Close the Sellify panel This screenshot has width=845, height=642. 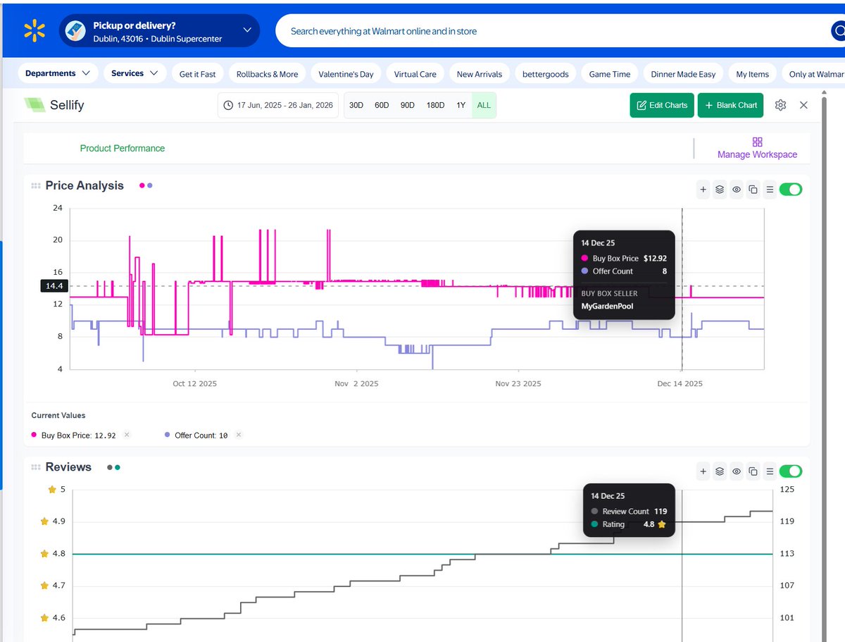point(803,105)
